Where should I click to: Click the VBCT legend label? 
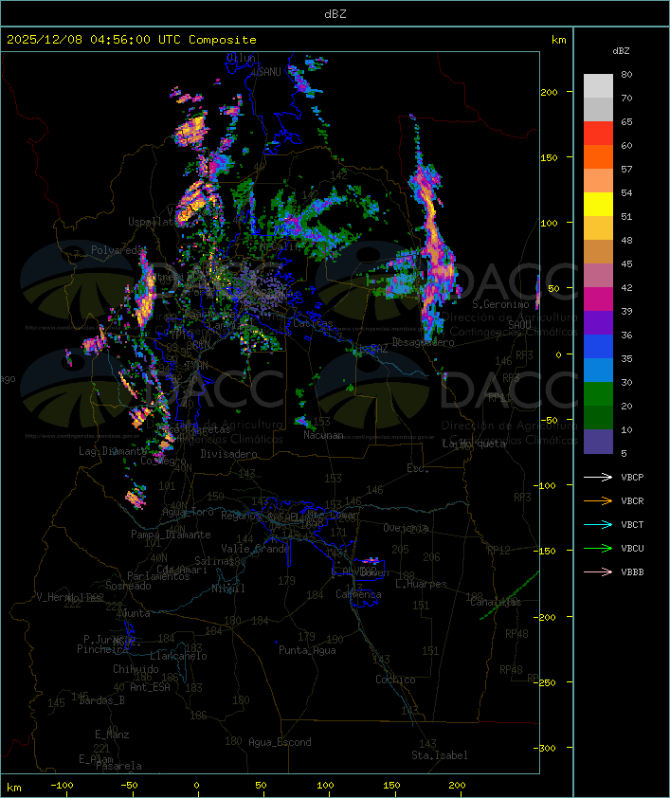pos(632,524)
